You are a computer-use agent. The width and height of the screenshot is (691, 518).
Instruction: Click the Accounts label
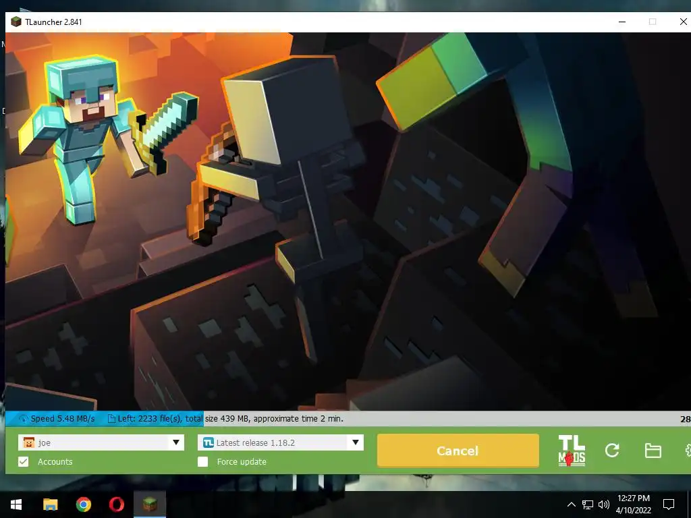click(55, 461)
